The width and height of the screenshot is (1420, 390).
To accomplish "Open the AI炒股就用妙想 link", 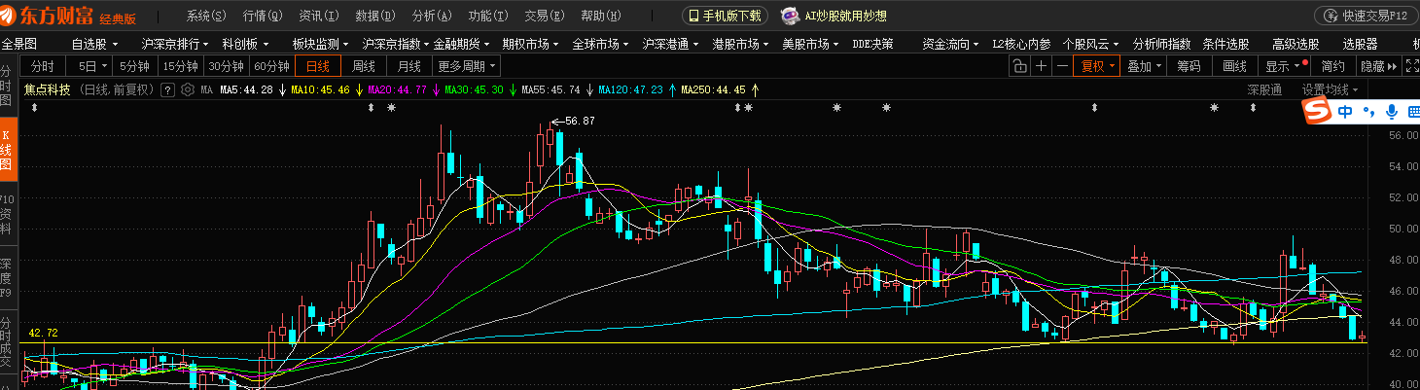I will [845, 17].
